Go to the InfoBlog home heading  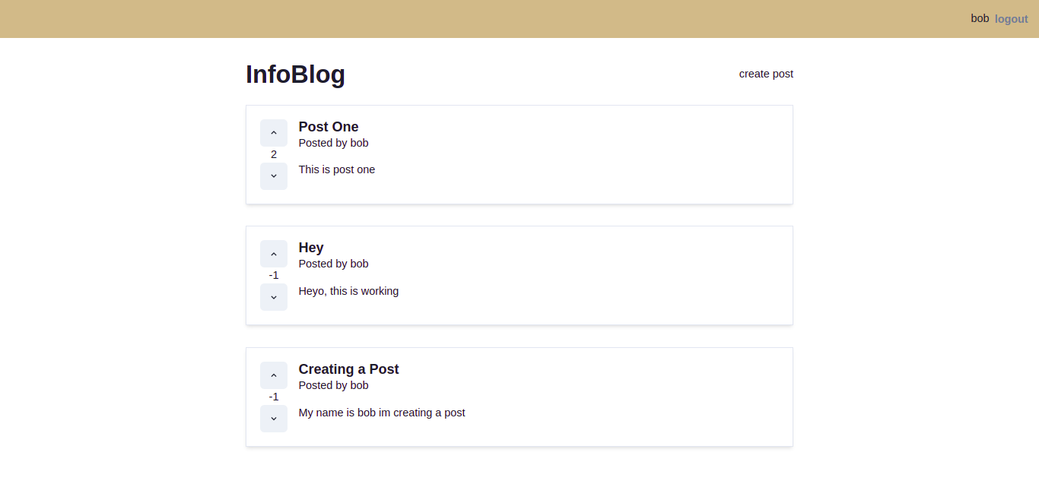click(295, 74)
